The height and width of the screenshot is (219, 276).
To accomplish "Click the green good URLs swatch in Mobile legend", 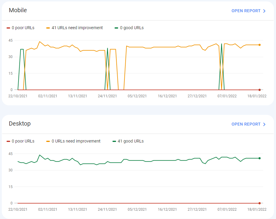I will point(116,28).
